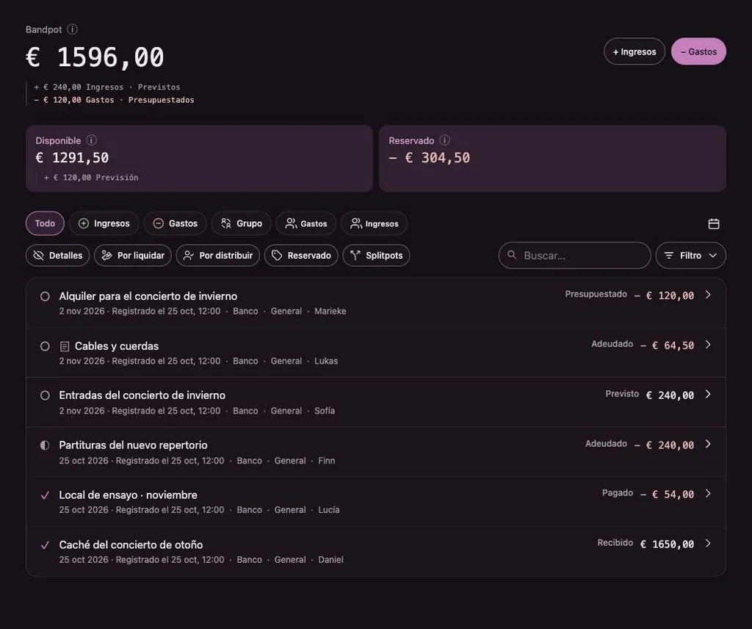Viewport: 752px width, 629px height.
Task: Add expense with the − Gastos button
Action: pyautogui.click(x=698, y=51)
